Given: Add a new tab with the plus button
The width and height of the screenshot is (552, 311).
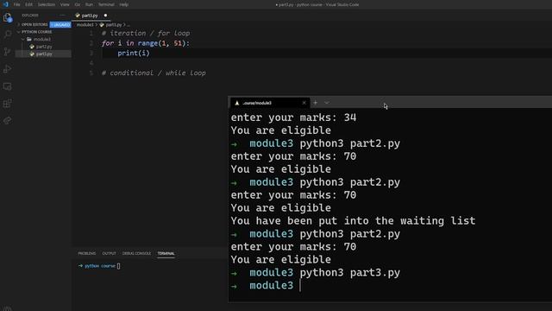Looking at the screenshot, I should (x=316, y=103).
